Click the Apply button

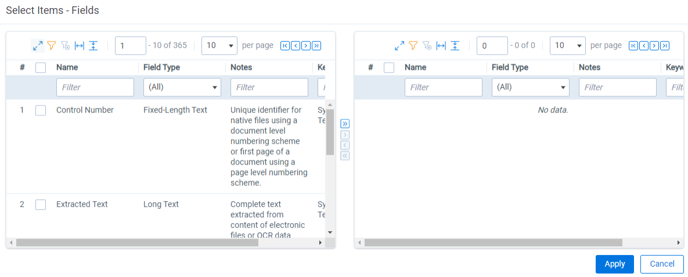pos(615,264)
